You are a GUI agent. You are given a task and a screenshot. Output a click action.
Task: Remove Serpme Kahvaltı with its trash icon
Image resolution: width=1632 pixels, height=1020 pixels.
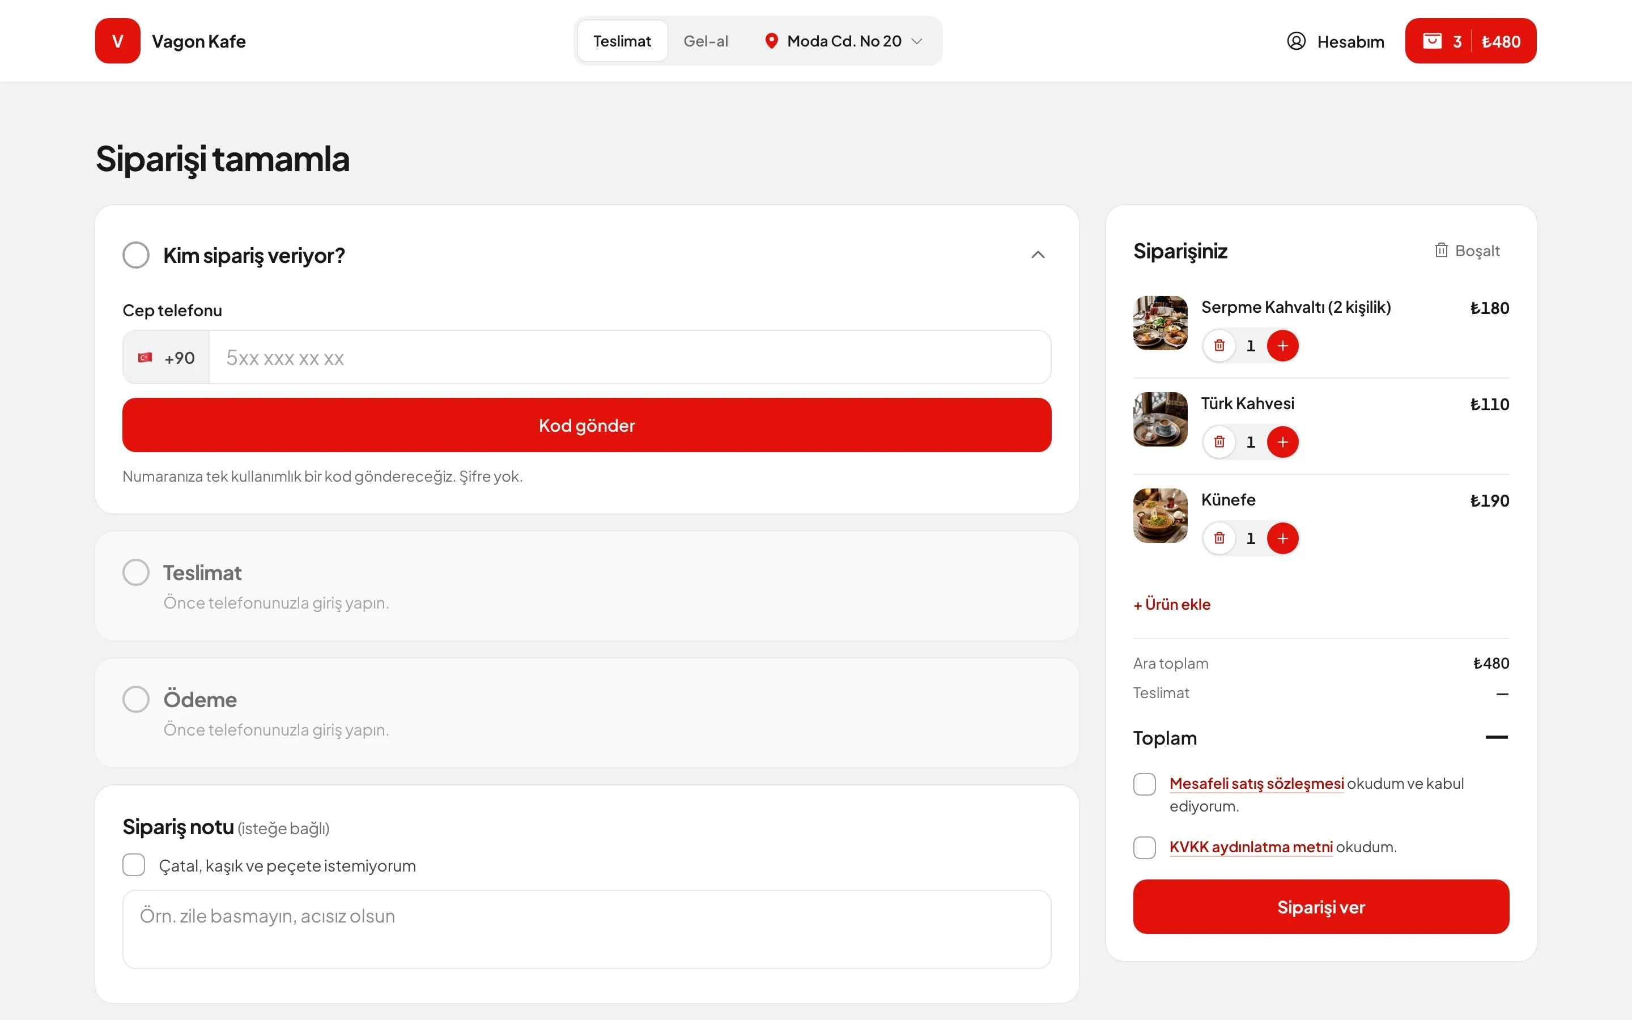tap(1219, 346)
